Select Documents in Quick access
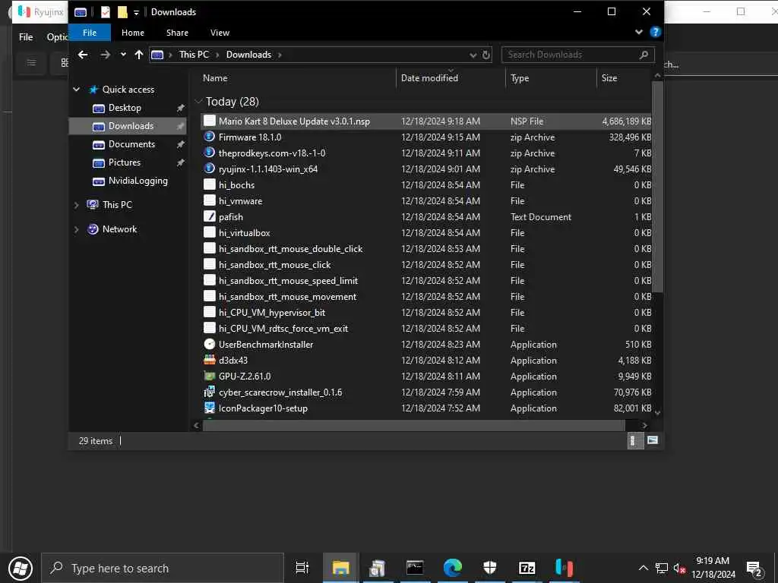 tap(131, 144)
